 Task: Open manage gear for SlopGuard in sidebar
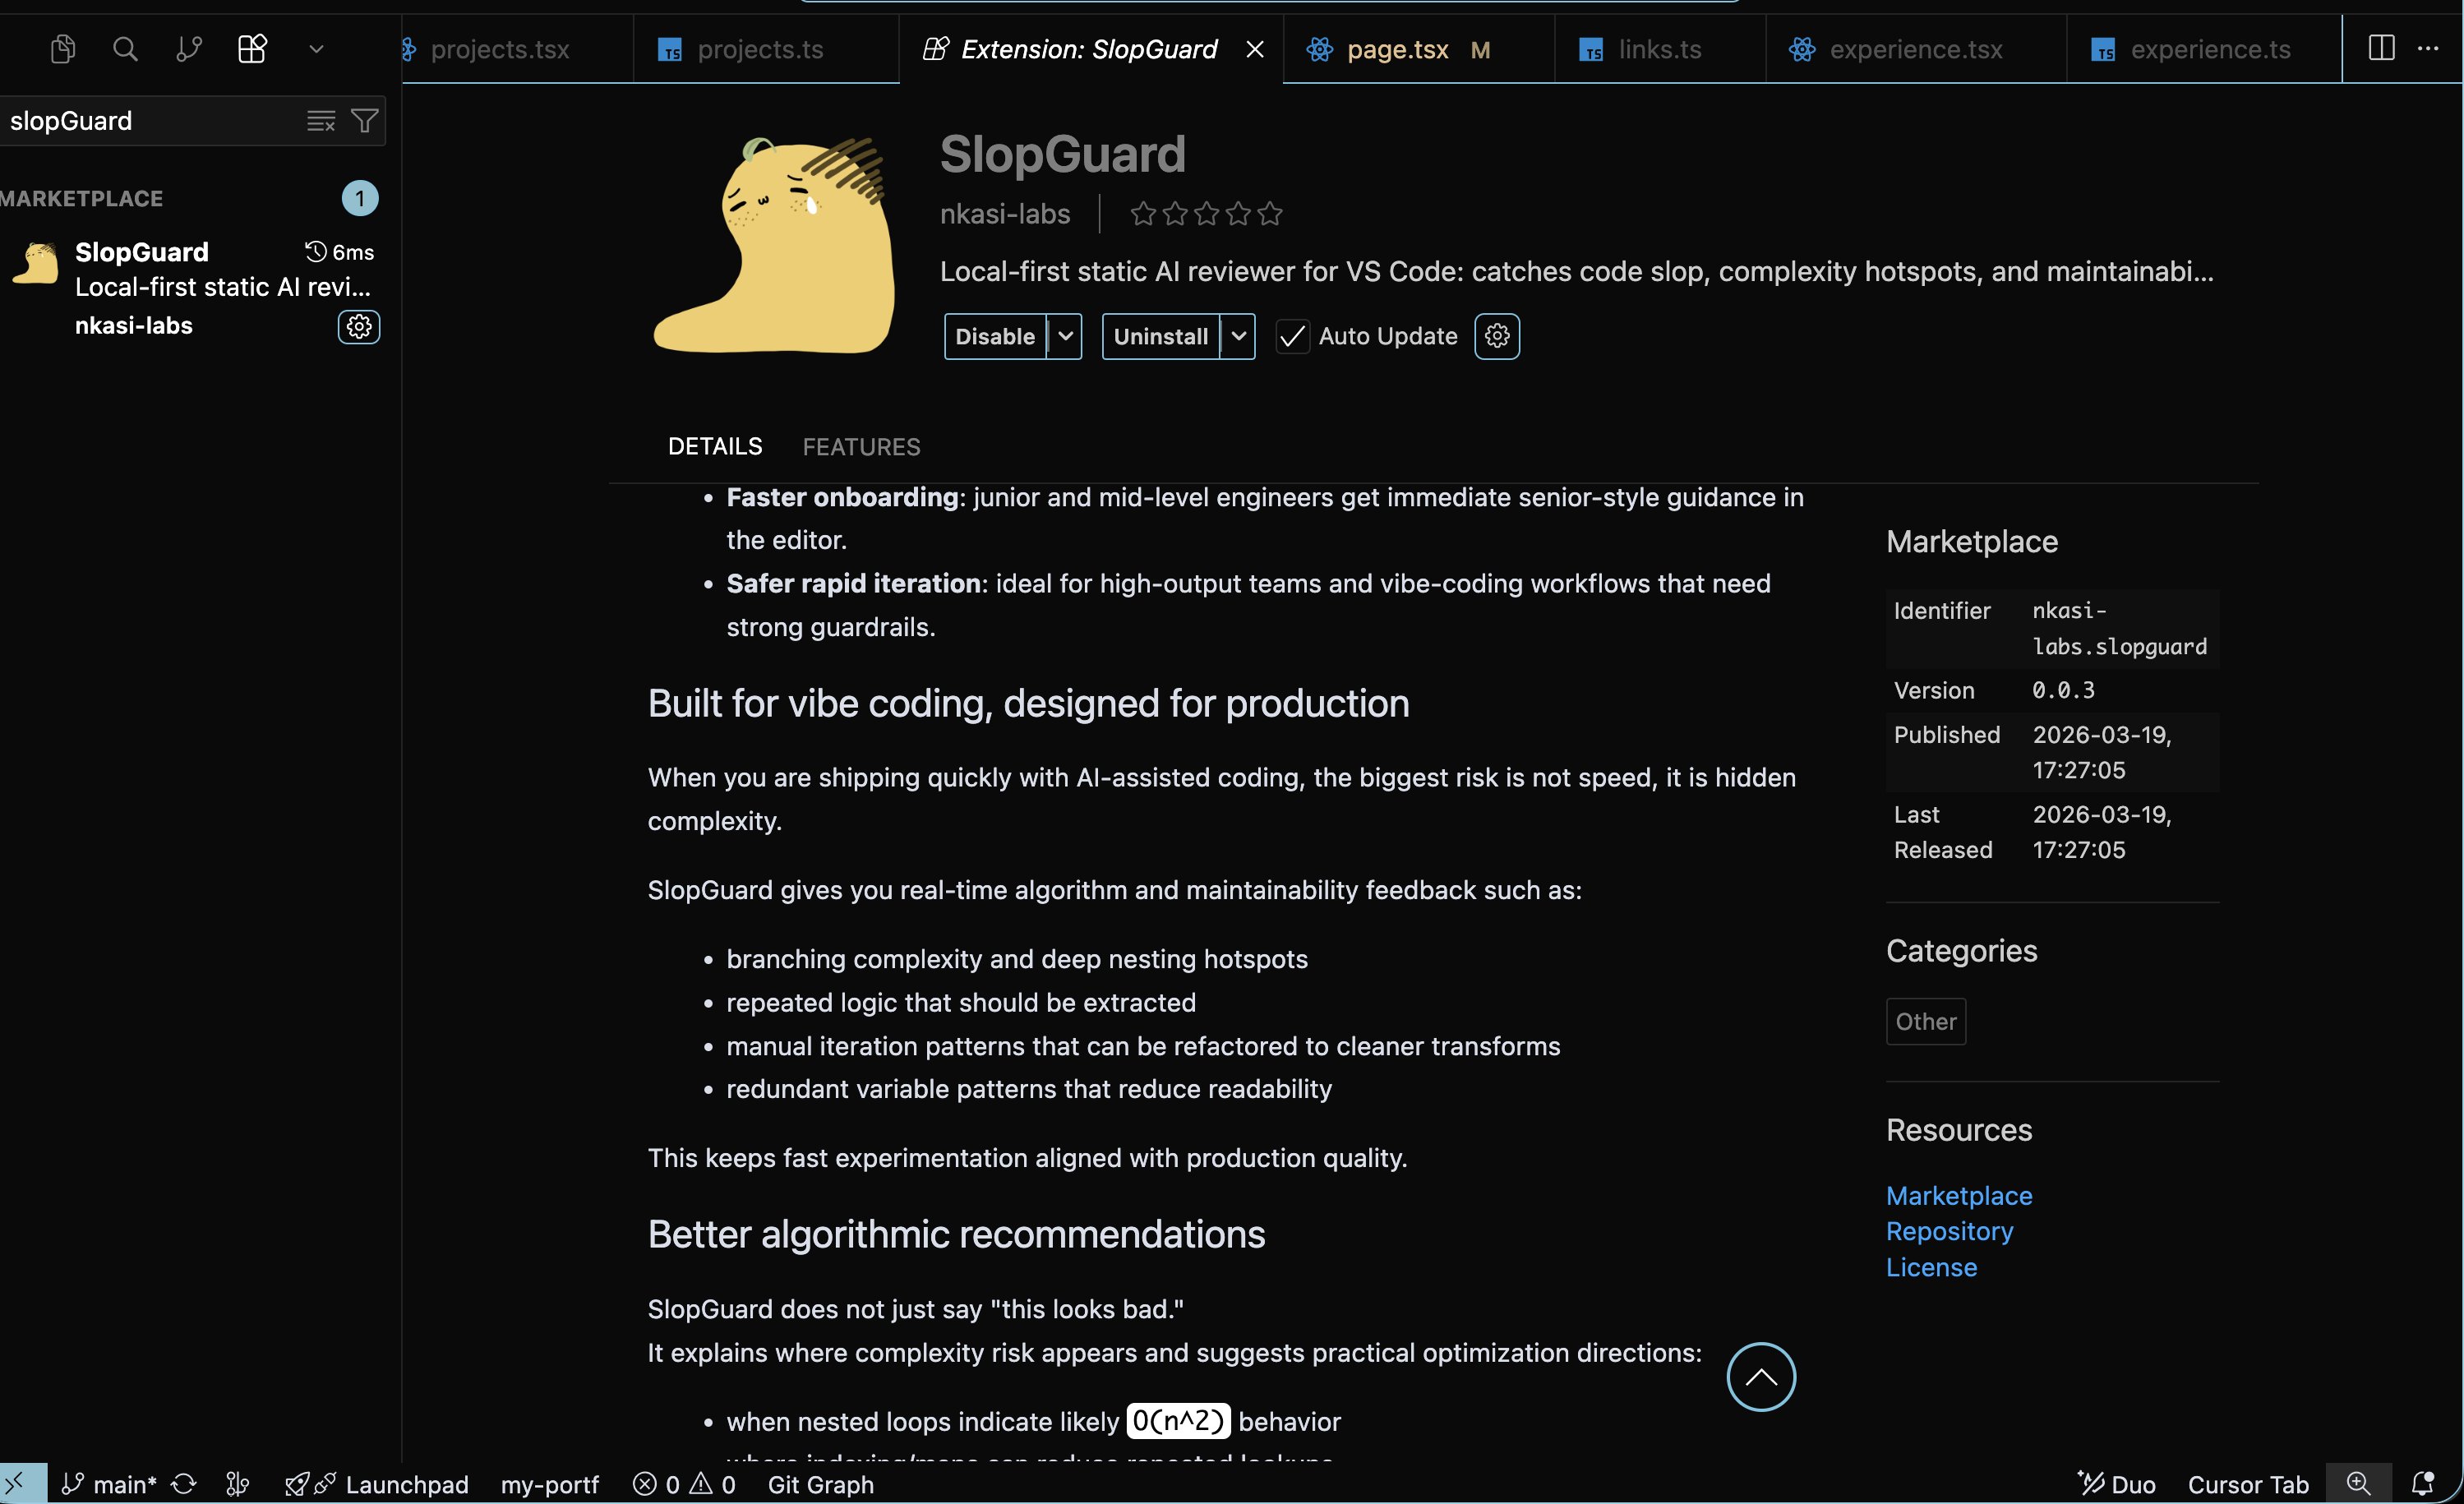359,326
